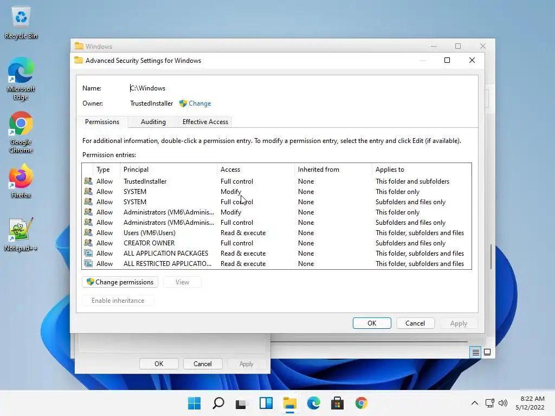Image resolution: width=555 pixels, height=416 pixels.
Task: Select the Users (VM6\Users) permission entry
Action: click(x=276, y=233)
